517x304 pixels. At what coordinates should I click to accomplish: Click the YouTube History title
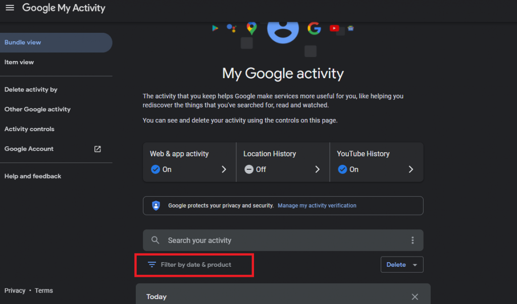coord(363,154)
